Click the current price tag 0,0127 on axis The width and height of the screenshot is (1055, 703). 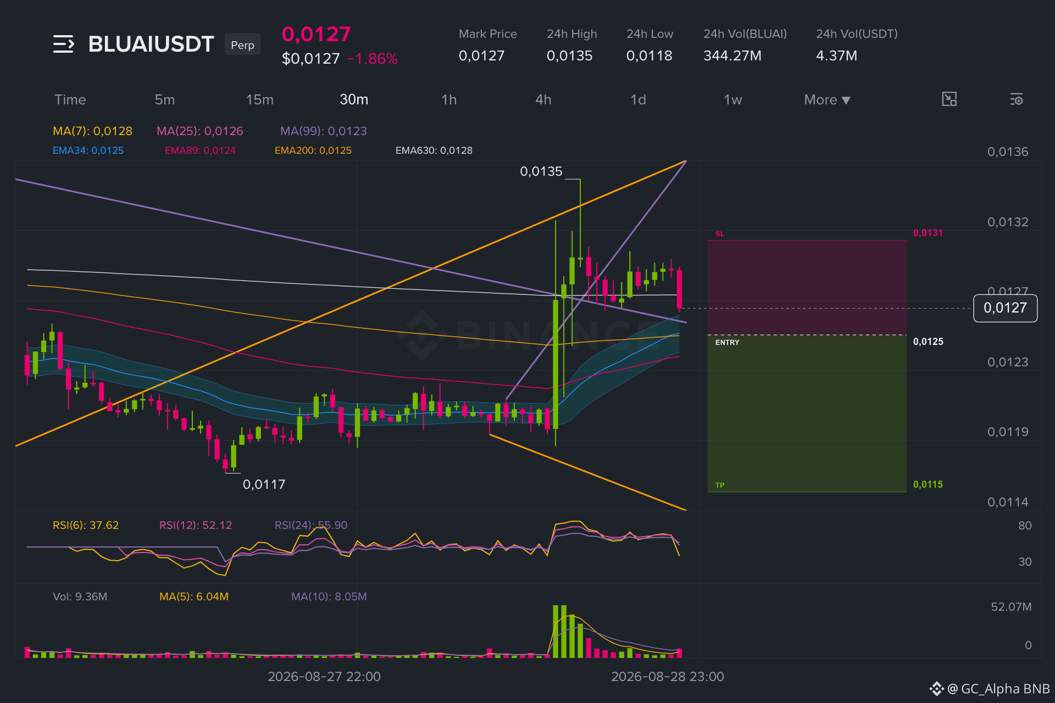(x=1005, y=308)
